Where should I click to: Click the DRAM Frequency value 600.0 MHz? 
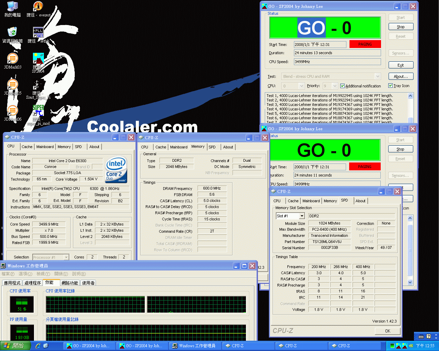[212, 188]
